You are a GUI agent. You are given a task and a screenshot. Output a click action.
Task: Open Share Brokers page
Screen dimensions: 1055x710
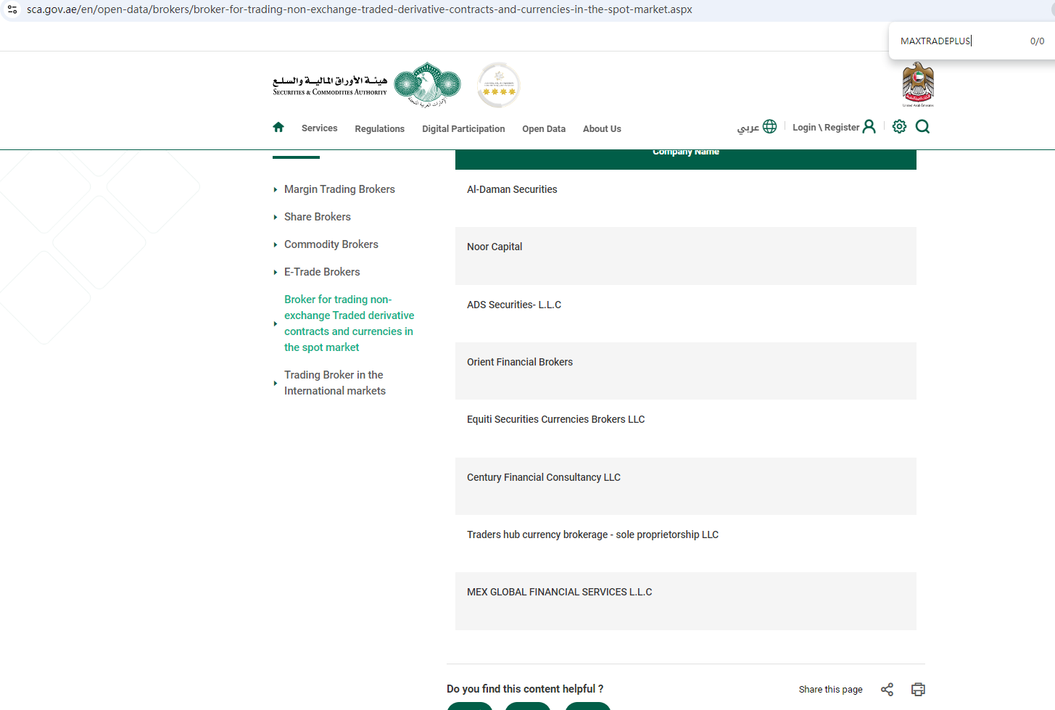[318, 217]
